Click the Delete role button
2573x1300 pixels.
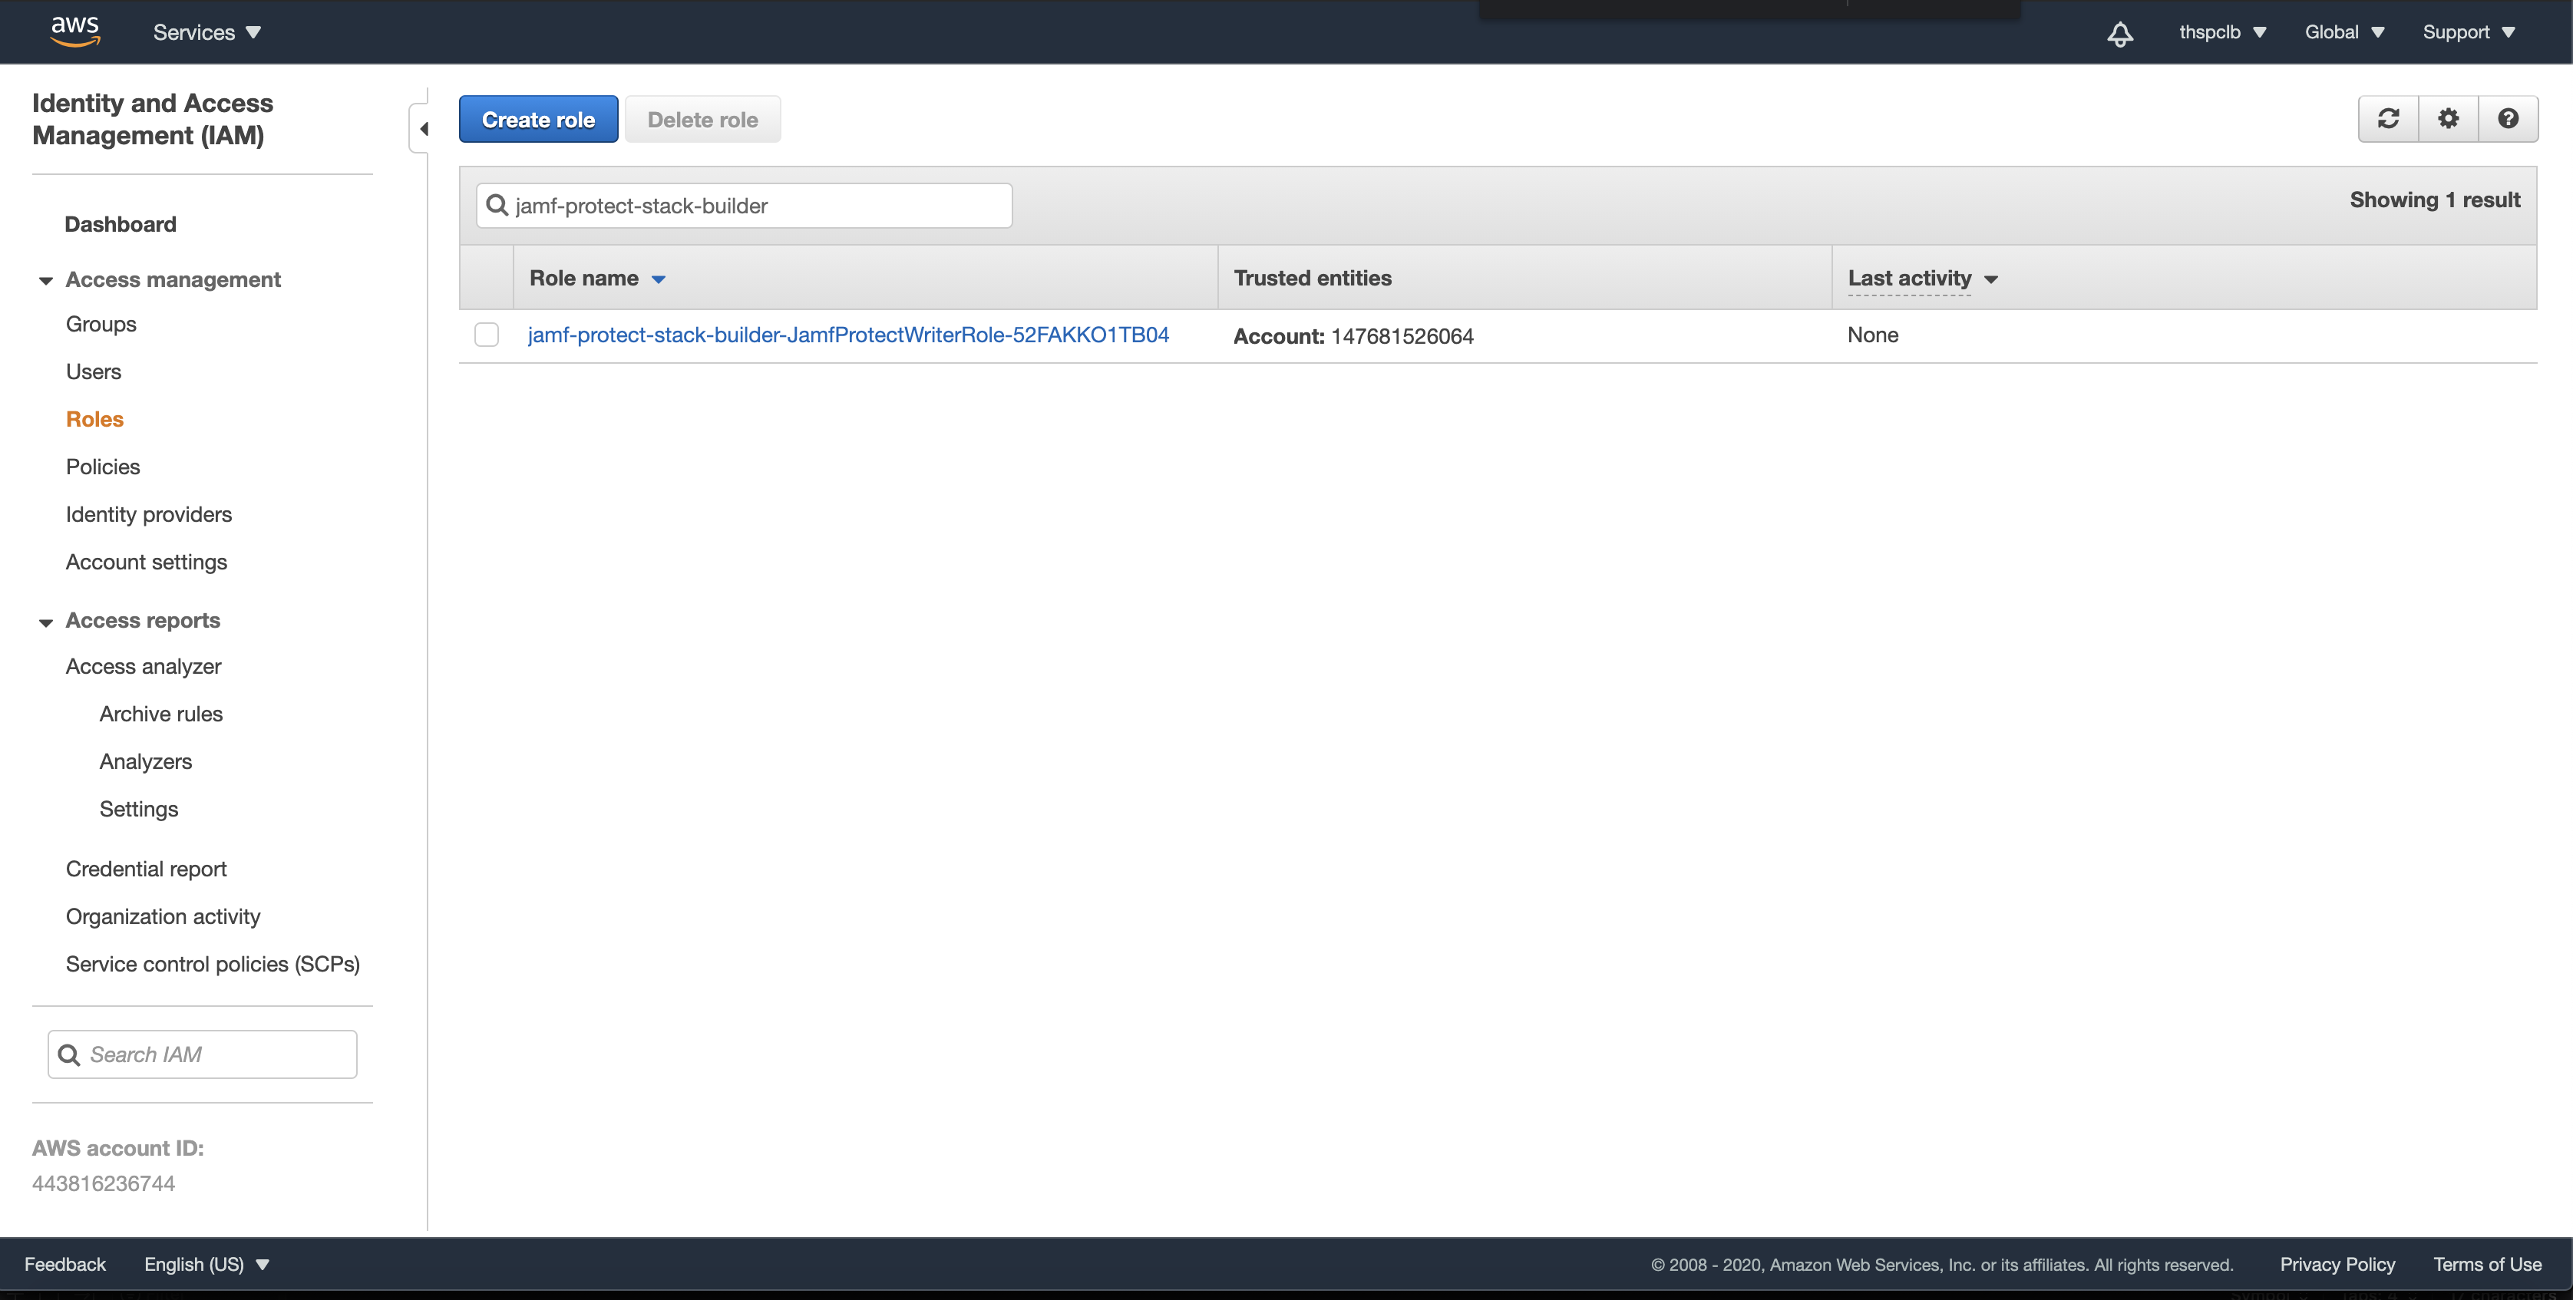tap(703, 120)
